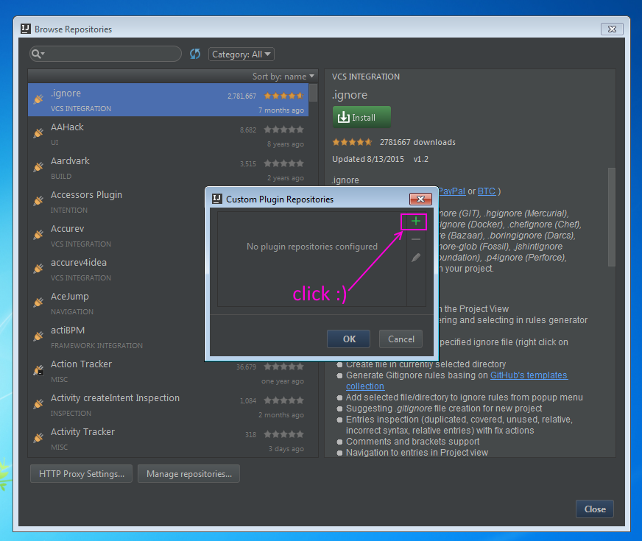
Task: Confirm with OK in Custom Plugin Repositories
Action: (x=349, y=339)
